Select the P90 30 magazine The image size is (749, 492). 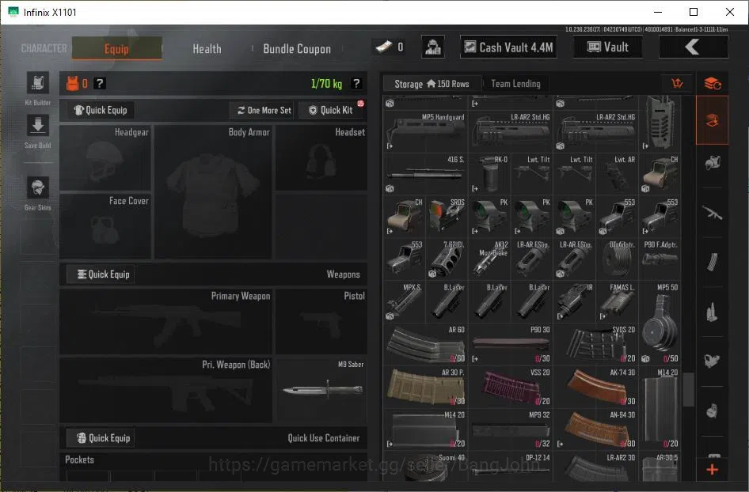coord(511,344)
